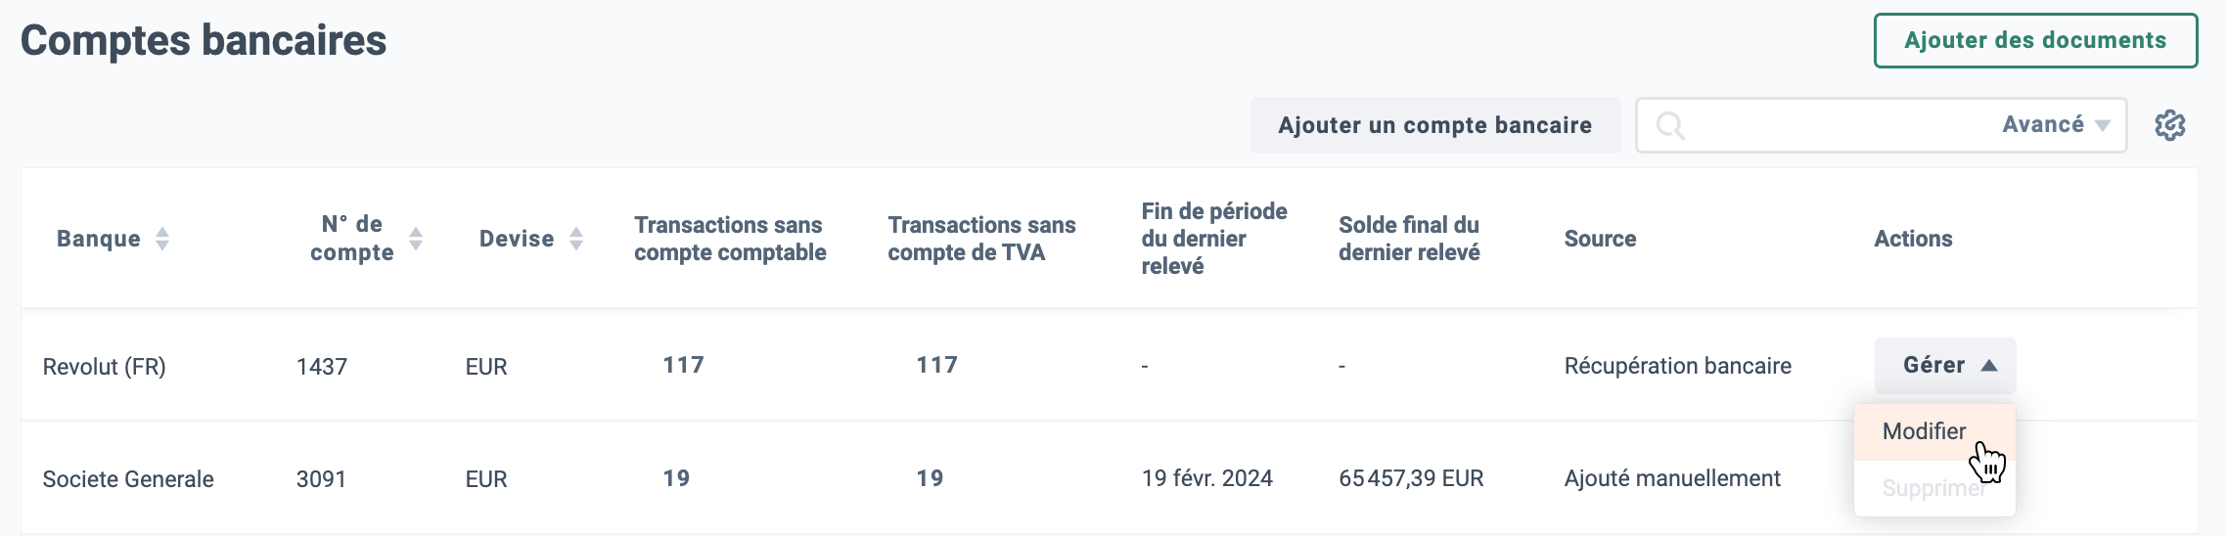Sort by Banque column arrows

click(162, 239)
